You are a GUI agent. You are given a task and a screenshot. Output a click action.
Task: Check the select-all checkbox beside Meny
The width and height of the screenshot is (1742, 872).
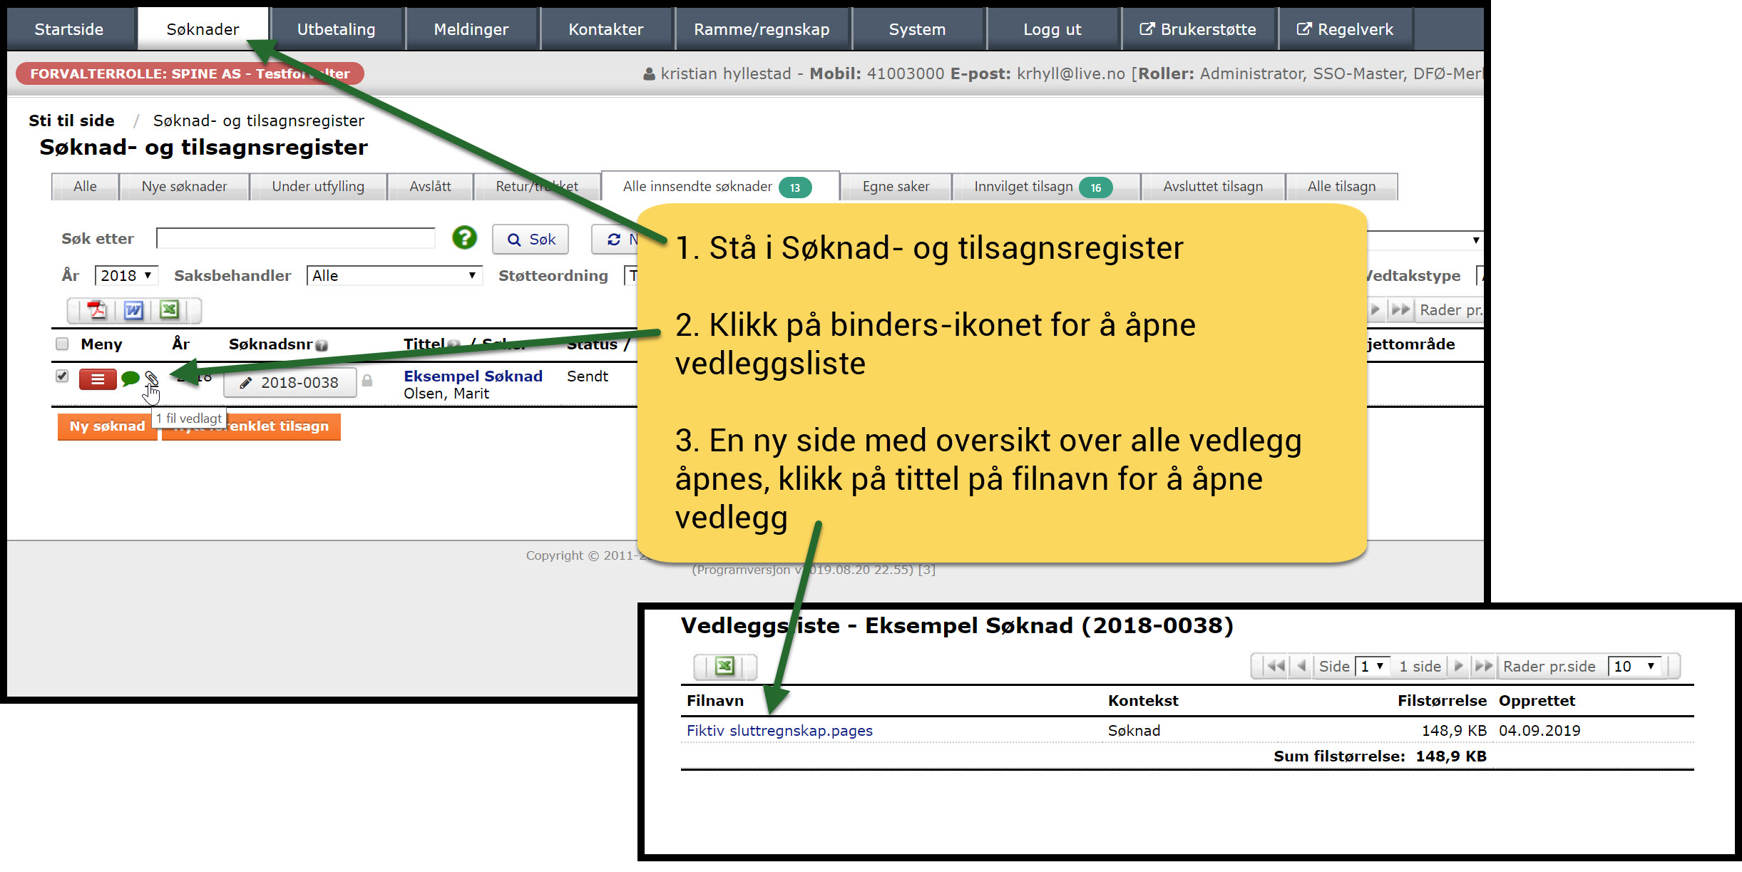(x=62, y=344)
